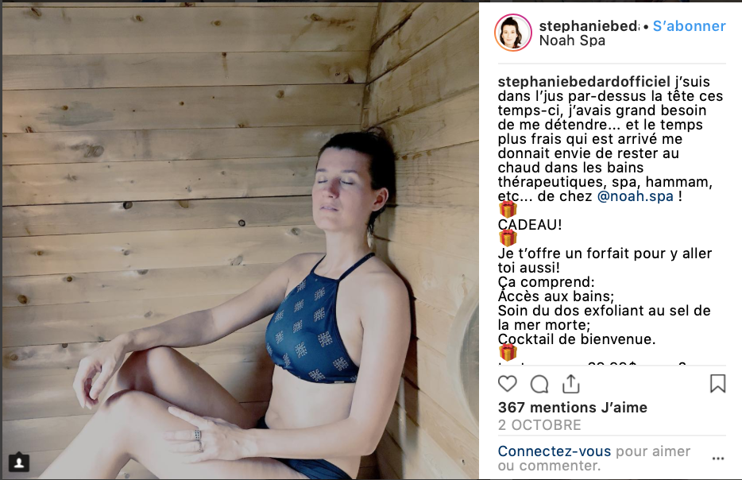Click truncated username in post header
Image resolution: width=742 pixels, height=480 pixels.
pyautogui.click(x=589, y=26)
